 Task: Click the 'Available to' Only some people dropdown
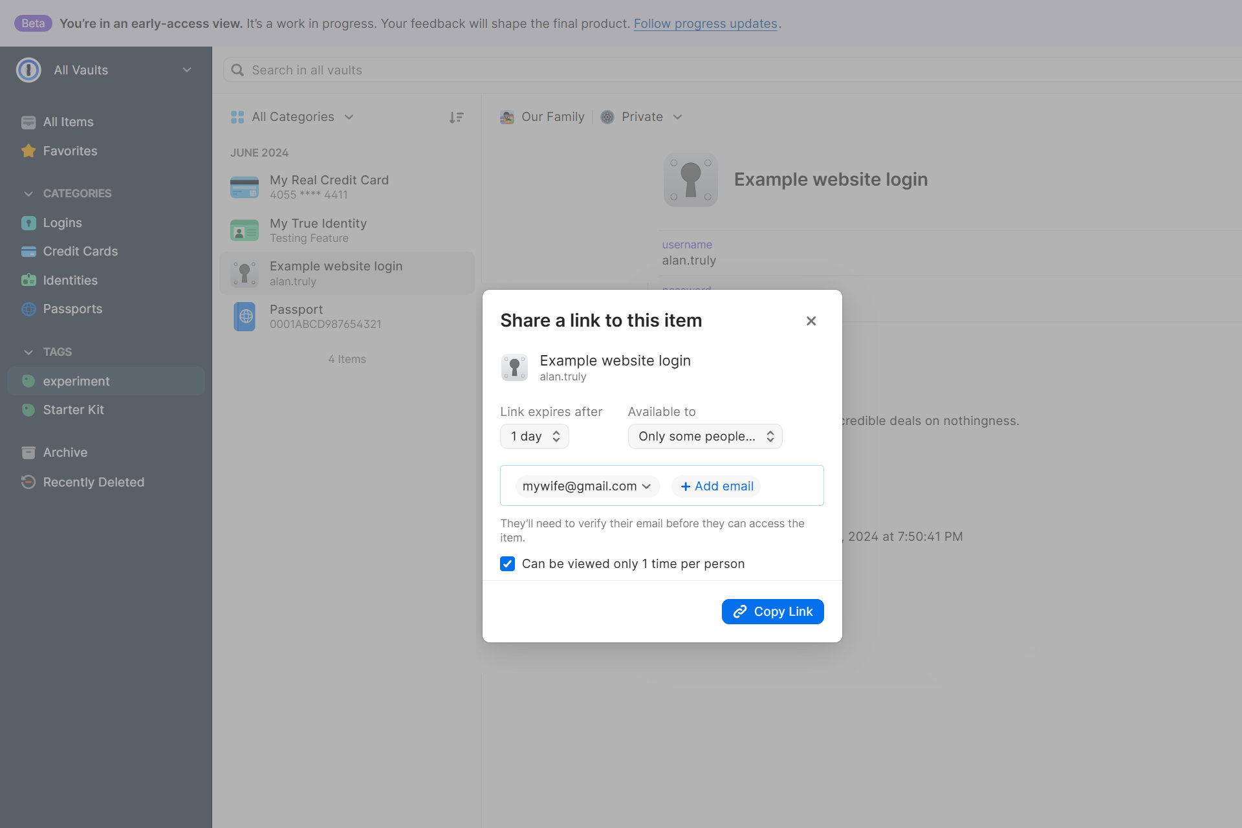pos(705,436)
